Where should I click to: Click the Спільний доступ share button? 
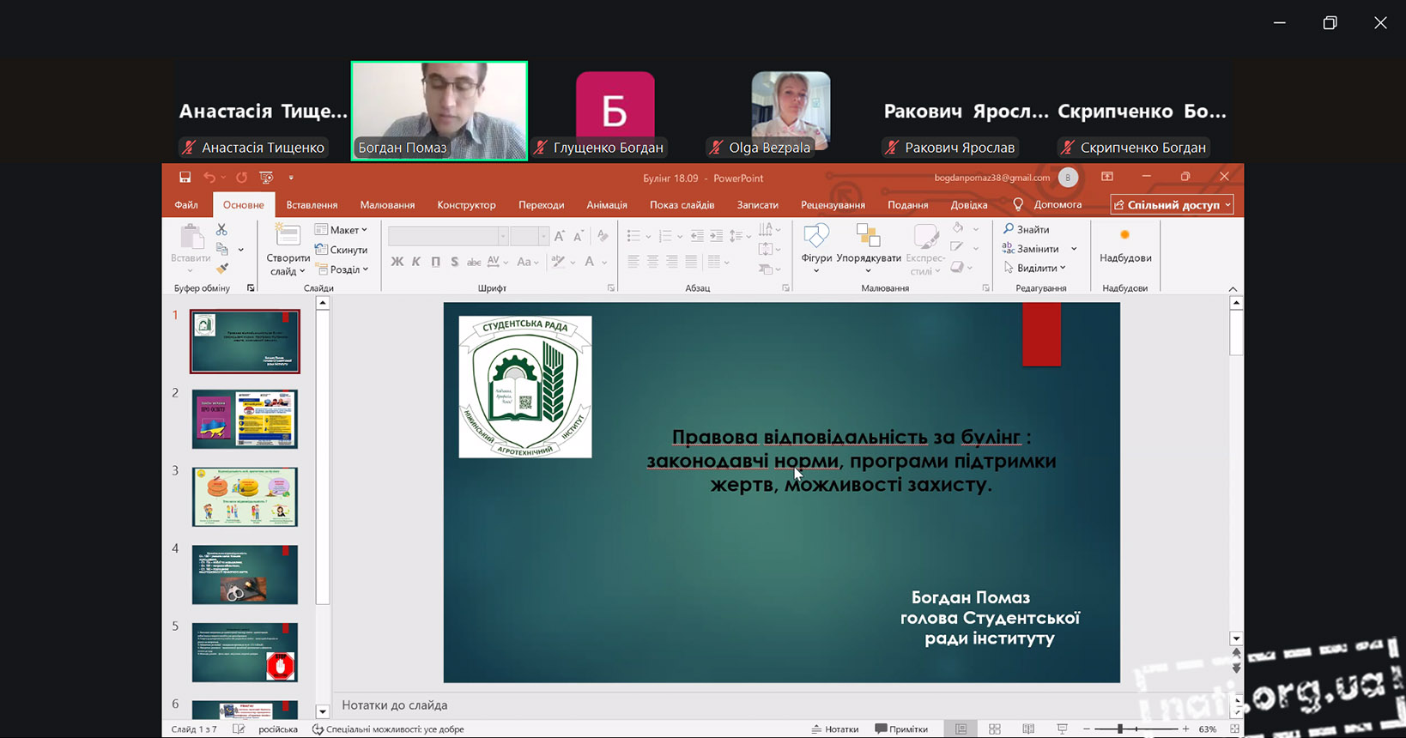(1172, 205)
